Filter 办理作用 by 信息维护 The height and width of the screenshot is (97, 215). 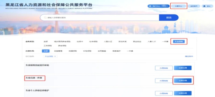pyautogui.click(x=116, y=51)
